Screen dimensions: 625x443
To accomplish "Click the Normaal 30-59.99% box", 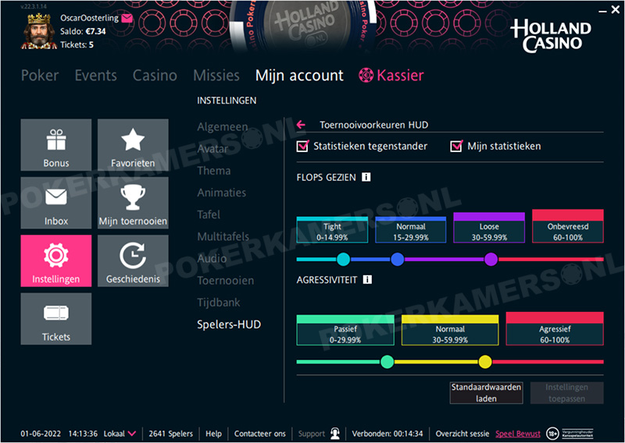I will tap(450, 330).
